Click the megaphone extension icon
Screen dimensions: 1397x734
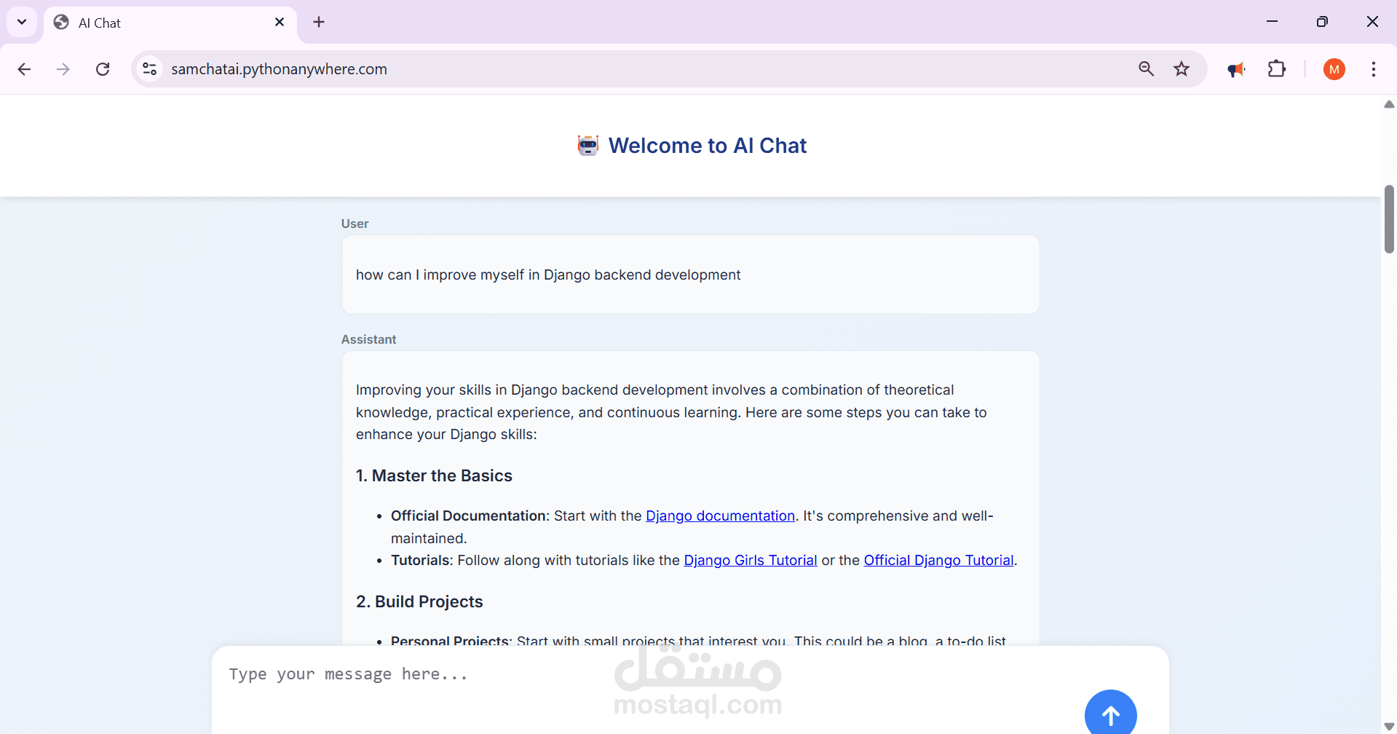(x=1236, y=69)
